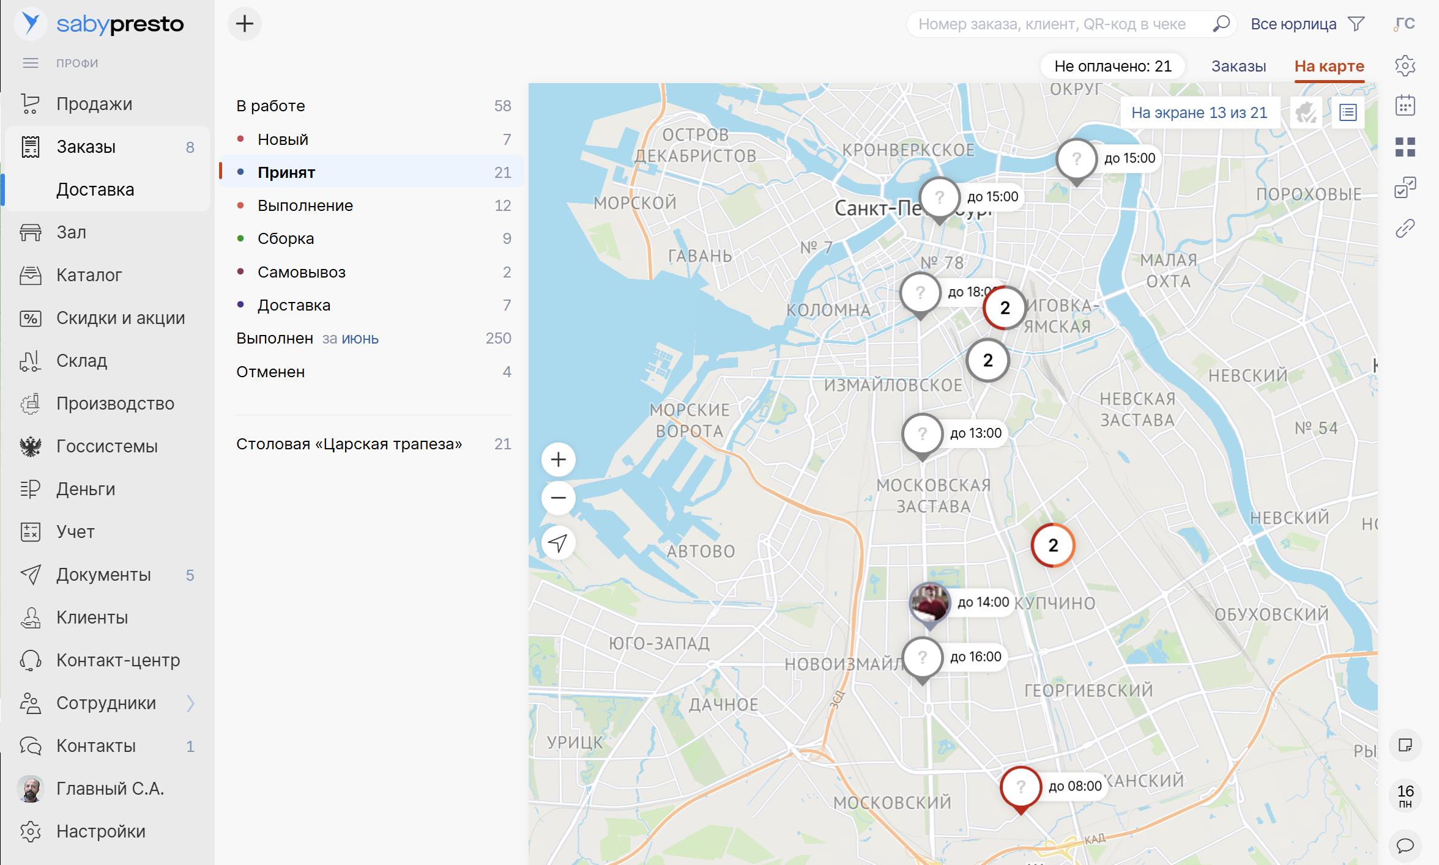This screenshot has width=1439, height=865.
Task: Zoom in the map
Action: 558,460
